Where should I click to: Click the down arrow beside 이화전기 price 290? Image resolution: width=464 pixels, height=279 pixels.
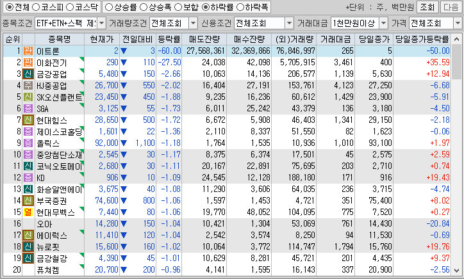pyautogui.click(x=124, y=63)
